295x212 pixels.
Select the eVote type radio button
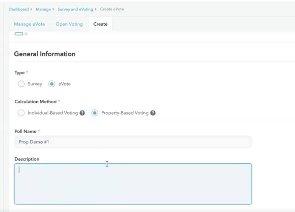52,84
